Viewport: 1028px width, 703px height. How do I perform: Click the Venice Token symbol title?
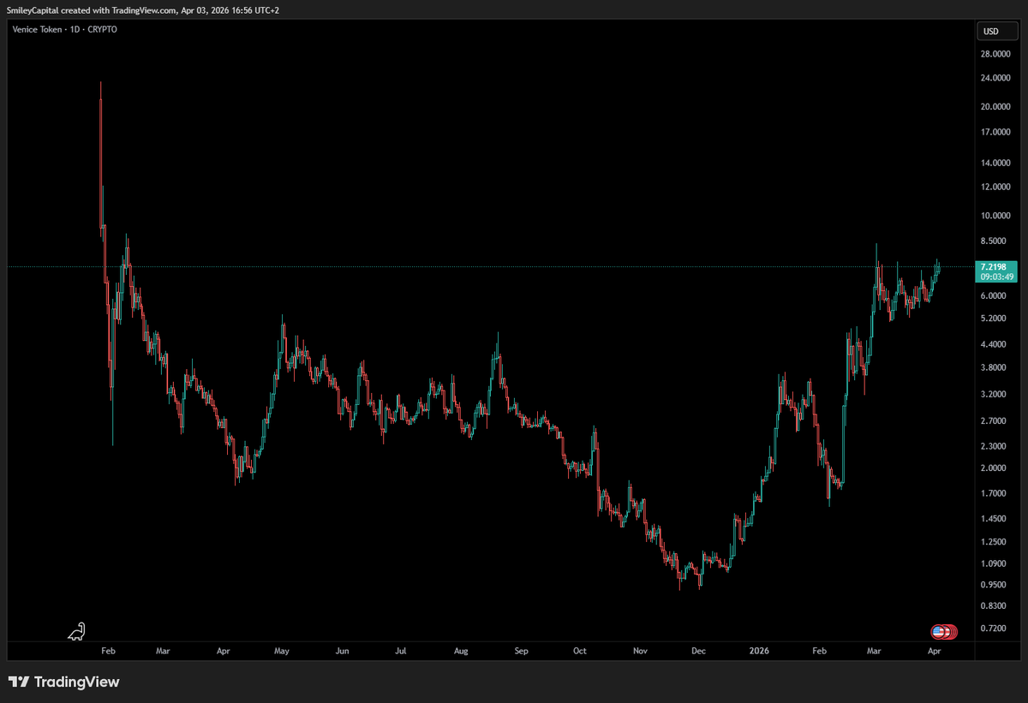37,29
